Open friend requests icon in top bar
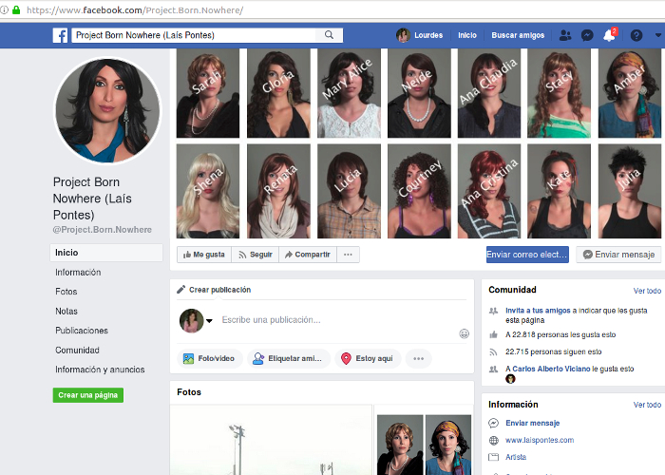Image resolution: width=665 pixels, height=475 pixels. pyautogui.click(x=565, y=35)
